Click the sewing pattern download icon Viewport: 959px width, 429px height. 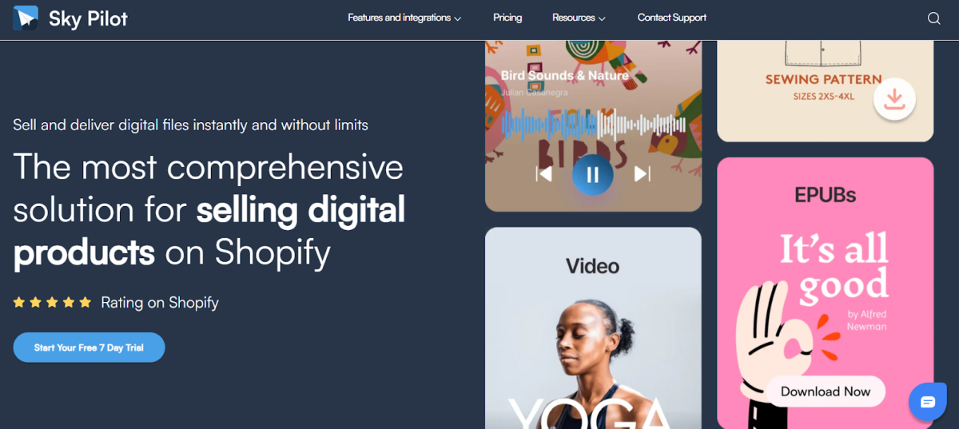pyautogui.click(x=894, y=99)
